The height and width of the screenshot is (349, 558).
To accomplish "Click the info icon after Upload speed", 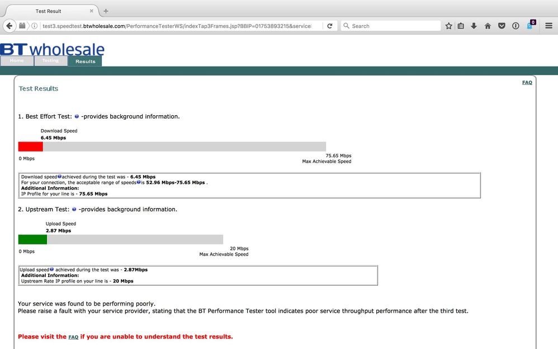I will [x=51, y=269].
